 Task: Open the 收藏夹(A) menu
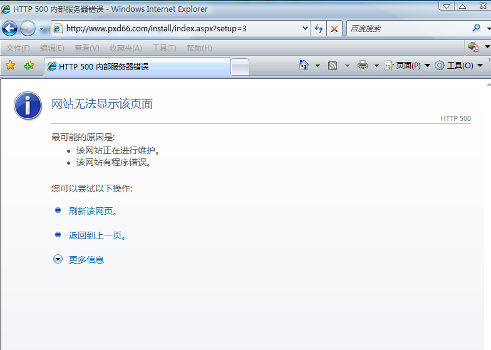point(125,48)
